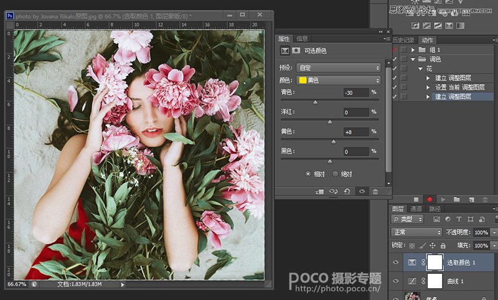The height and width of the screenshot is (300, 498).
Task: Open the 颜色 color dropdown showing 黄色
Action: 338,80
